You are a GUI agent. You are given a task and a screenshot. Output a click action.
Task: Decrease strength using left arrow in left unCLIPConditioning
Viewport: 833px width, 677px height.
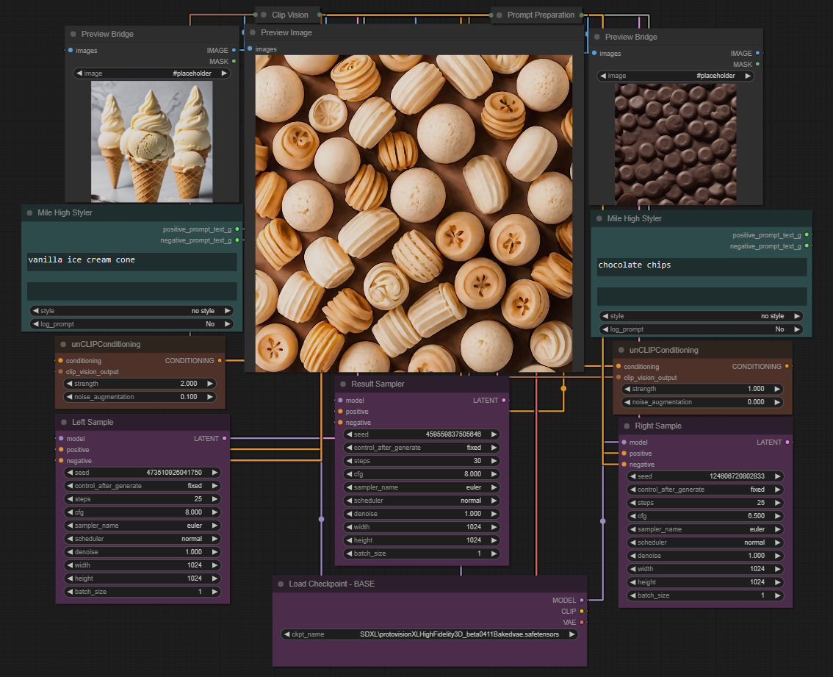tap(69, 384)
